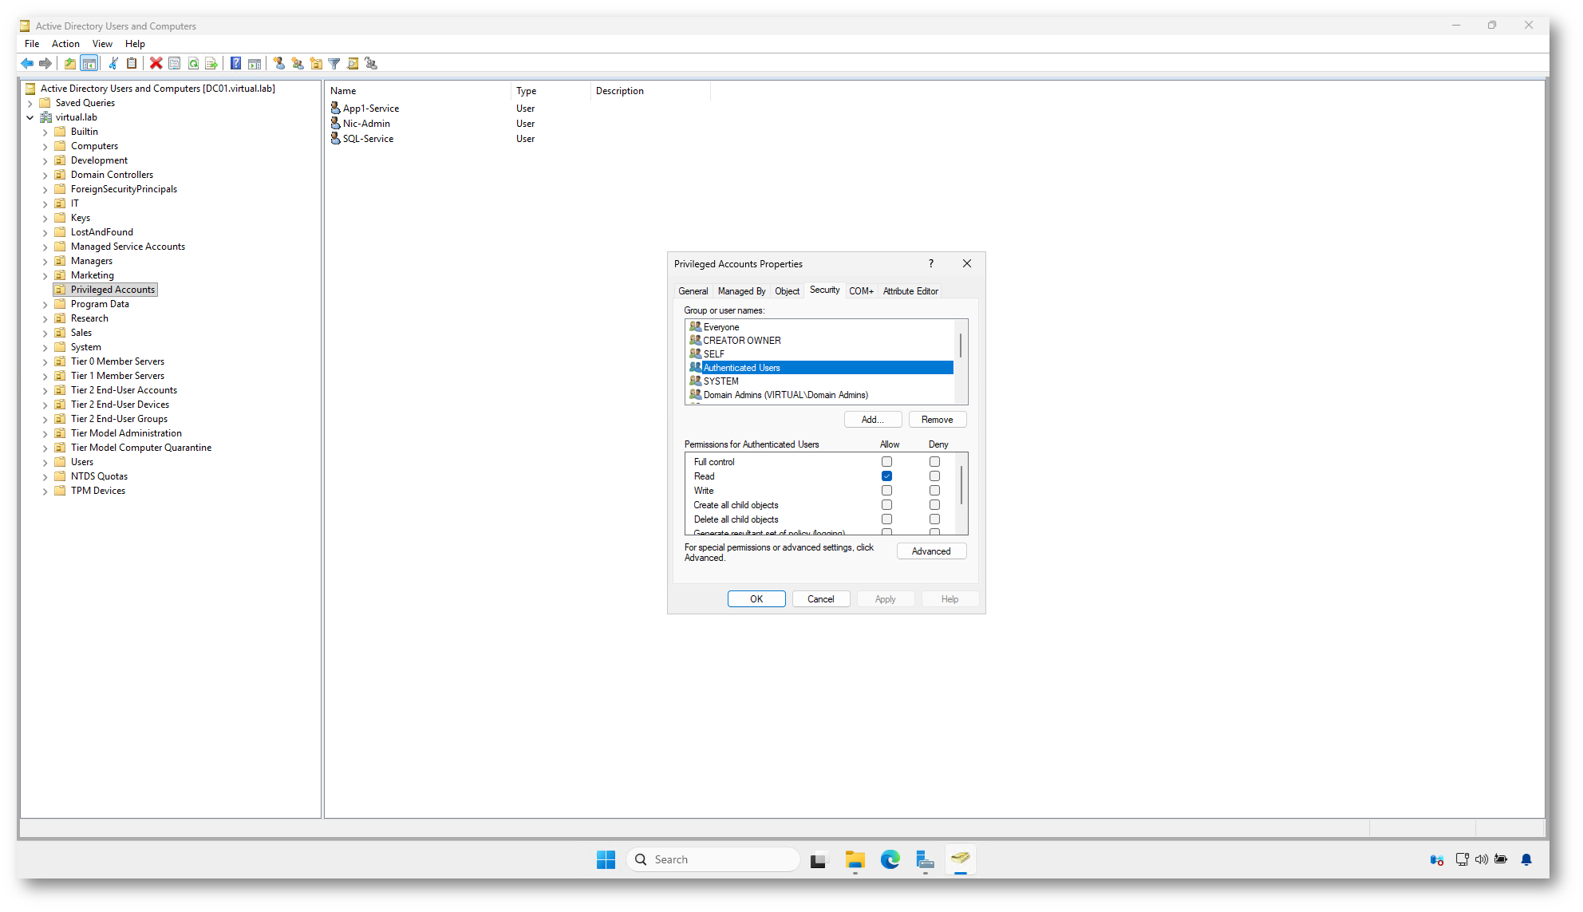Toggle the Show/Hide Action Pane icon
The width and height of the screenshot is (1583, 912).
coord(255,64)
